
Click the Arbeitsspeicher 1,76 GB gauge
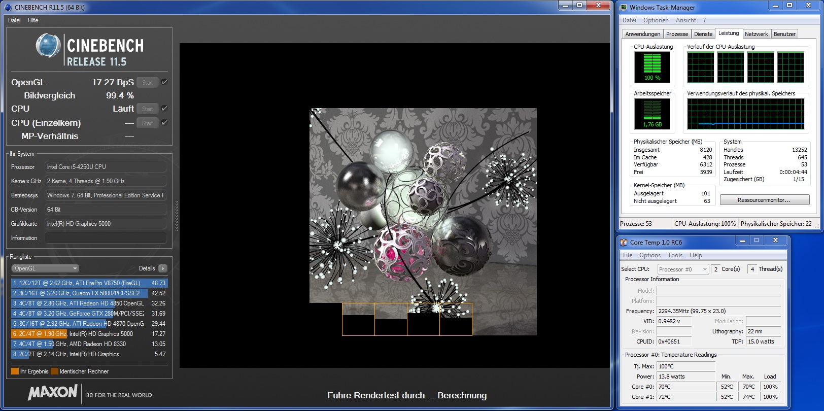tap(652, 114)
